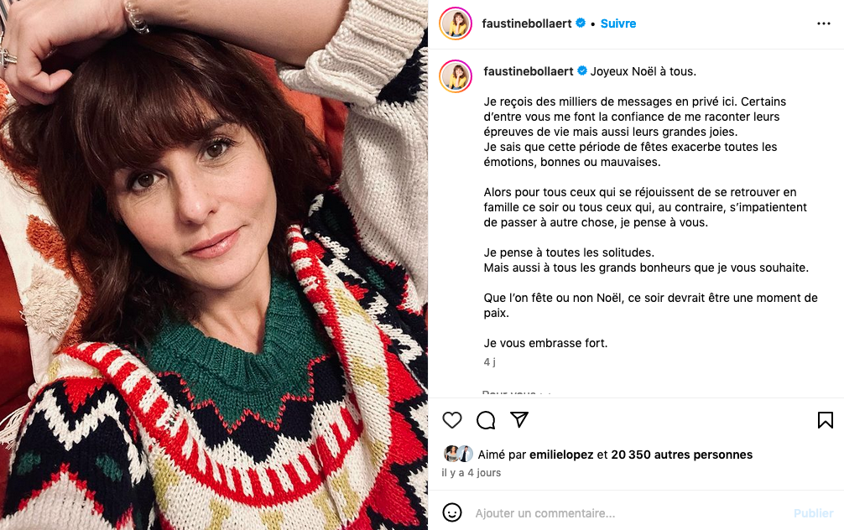Focus the Ajouter un commentaire field

(628, 513)
